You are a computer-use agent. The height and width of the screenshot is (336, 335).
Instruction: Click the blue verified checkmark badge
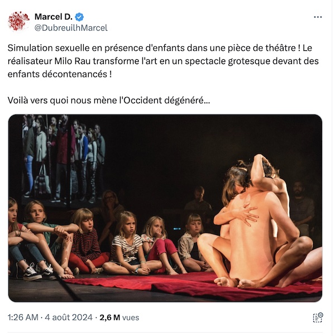point(79,17)
